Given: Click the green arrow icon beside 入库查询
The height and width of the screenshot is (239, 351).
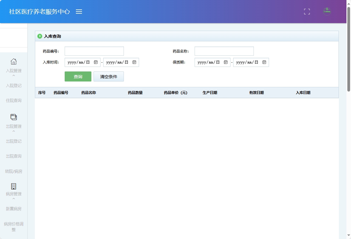Looking at the screenshot, I should pyautogui.click(x=40, y=36).
